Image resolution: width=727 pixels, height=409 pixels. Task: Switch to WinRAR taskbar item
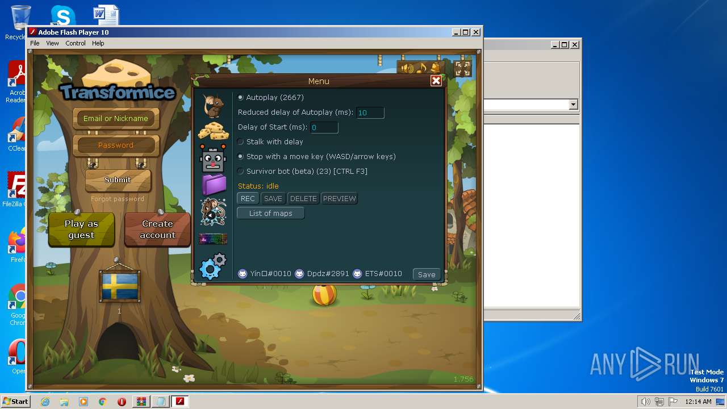coord(141,402)
